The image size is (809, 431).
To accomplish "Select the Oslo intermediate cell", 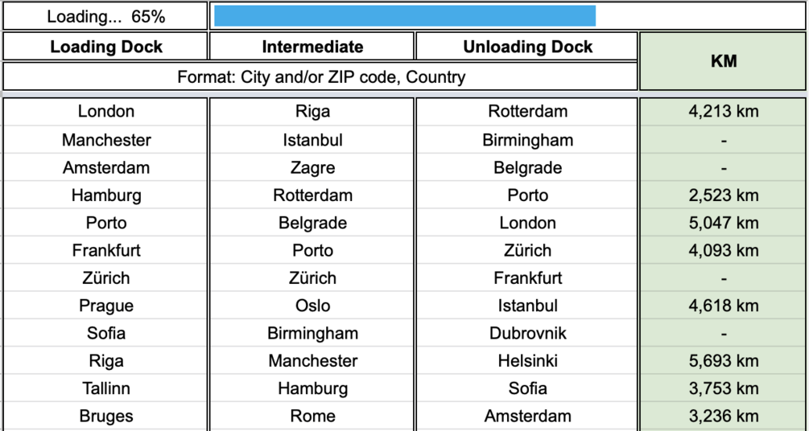I will click(x=312, y=306).
